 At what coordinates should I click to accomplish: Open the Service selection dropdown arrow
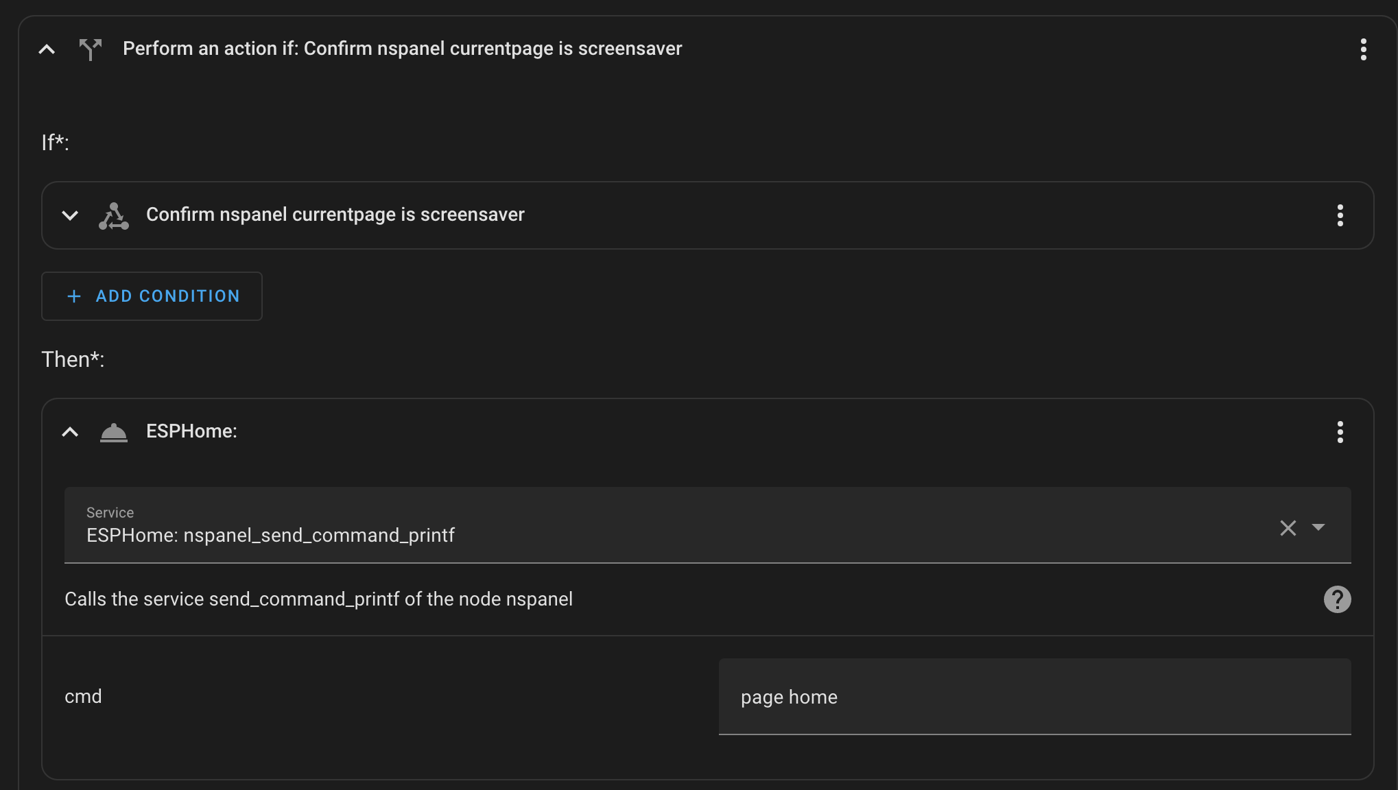(x=1318, y=529)
